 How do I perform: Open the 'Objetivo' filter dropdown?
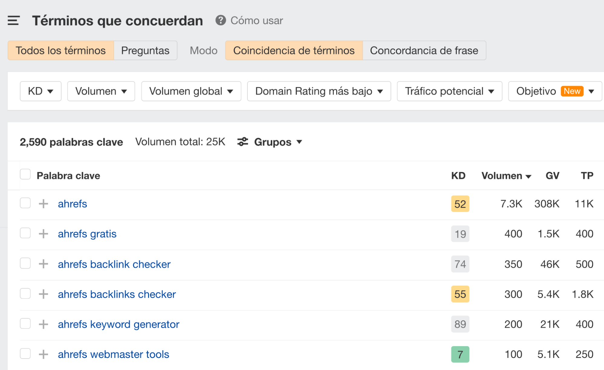click(x=554, y=91)
